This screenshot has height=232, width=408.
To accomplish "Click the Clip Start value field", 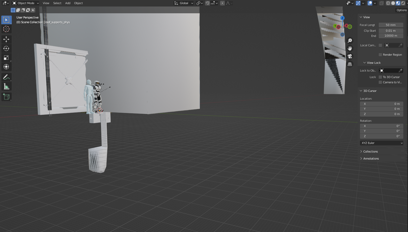I will click(391, 31).
